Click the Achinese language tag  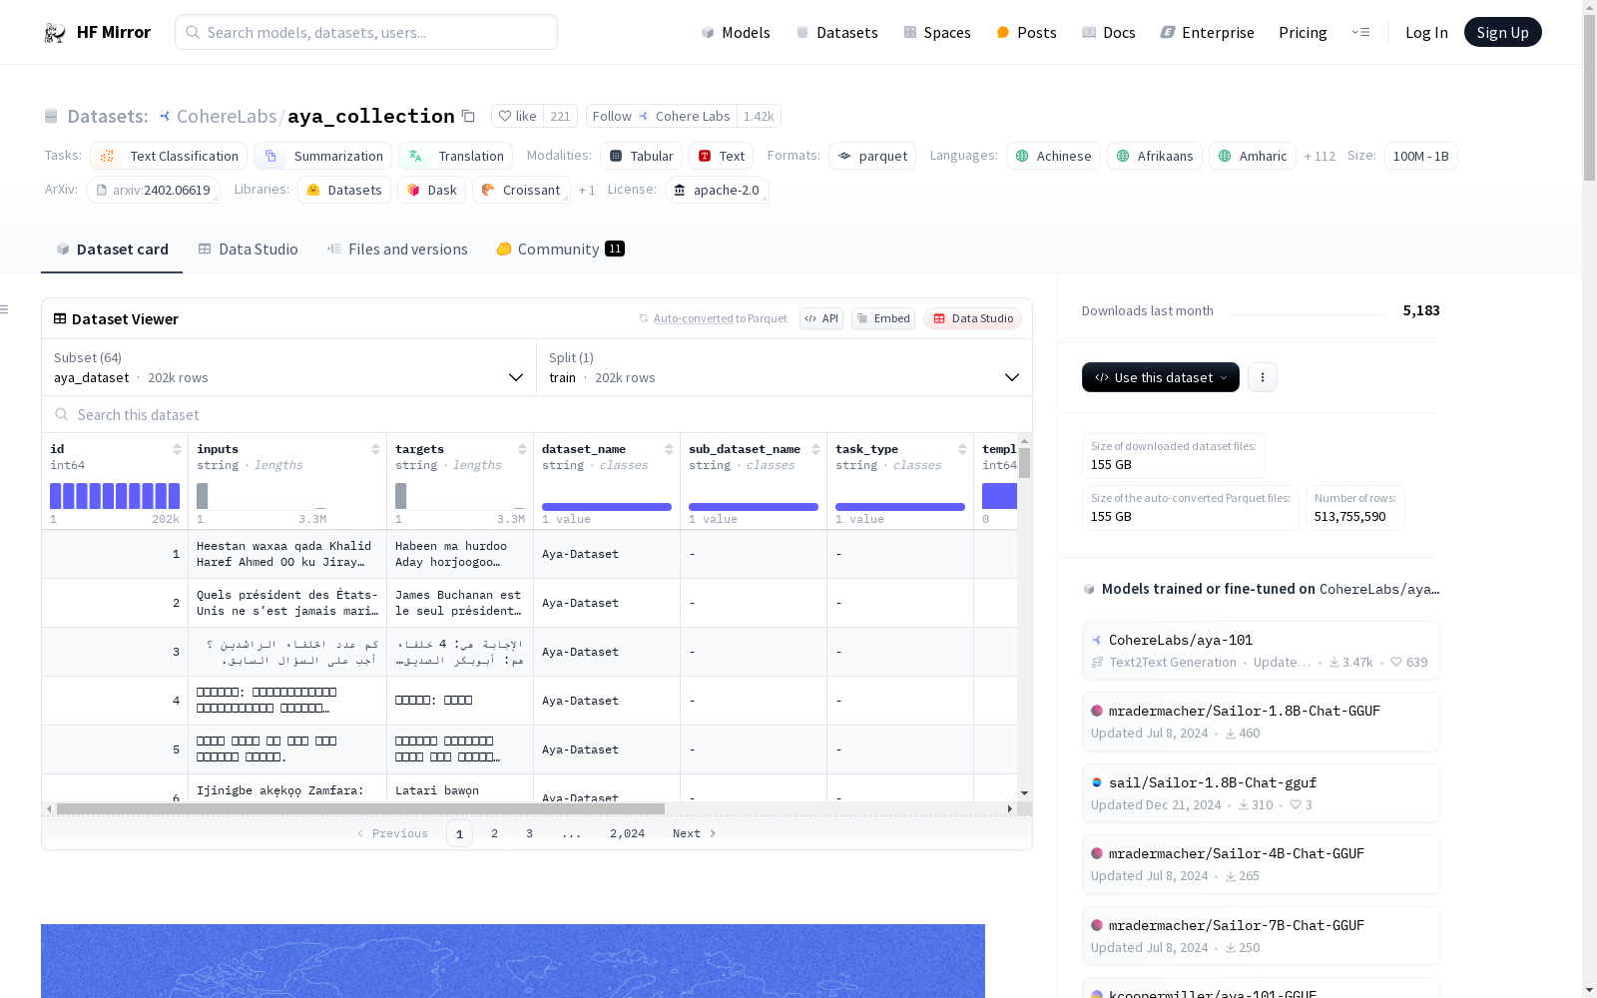click(x=1053, y=156)
